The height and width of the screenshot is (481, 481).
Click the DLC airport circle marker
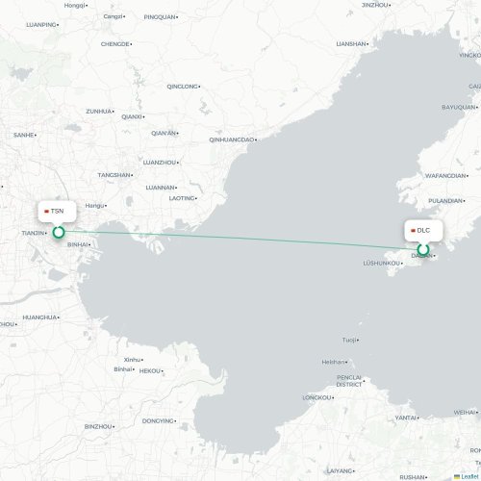pos(423,249)
